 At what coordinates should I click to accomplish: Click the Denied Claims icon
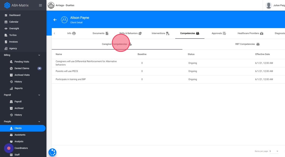pyautogui.click(x=11, y=68)
